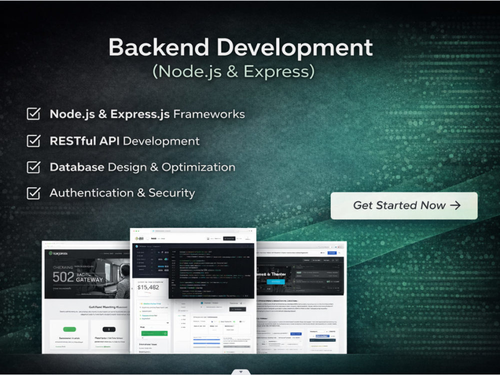Toggle the Node.js & Express.js Frameworks checkbox

33,113
